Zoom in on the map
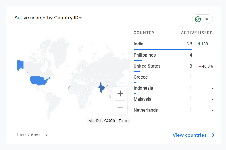This screenshot has height=150, width=226. click(120, 93)
